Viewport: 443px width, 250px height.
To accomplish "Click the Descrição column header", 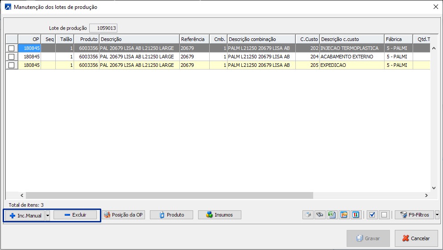I will (x=139, y=39).
